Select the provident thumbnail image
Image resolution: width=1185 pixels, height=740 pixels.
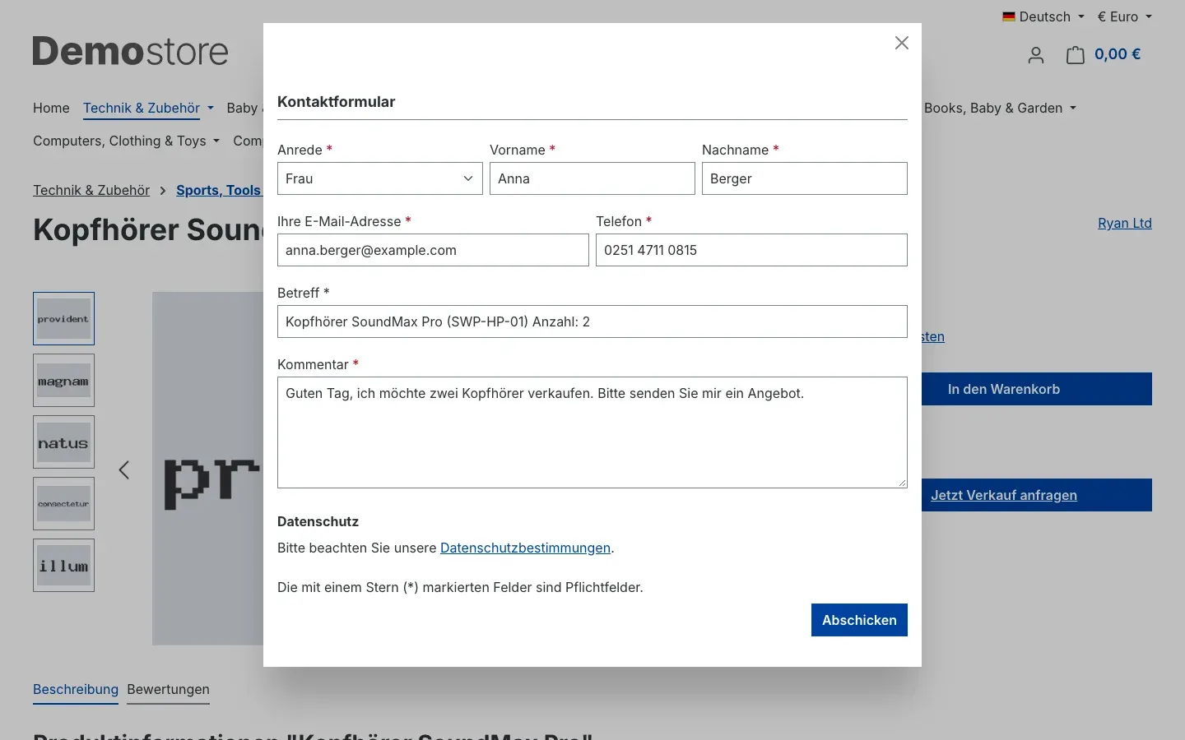63,318
